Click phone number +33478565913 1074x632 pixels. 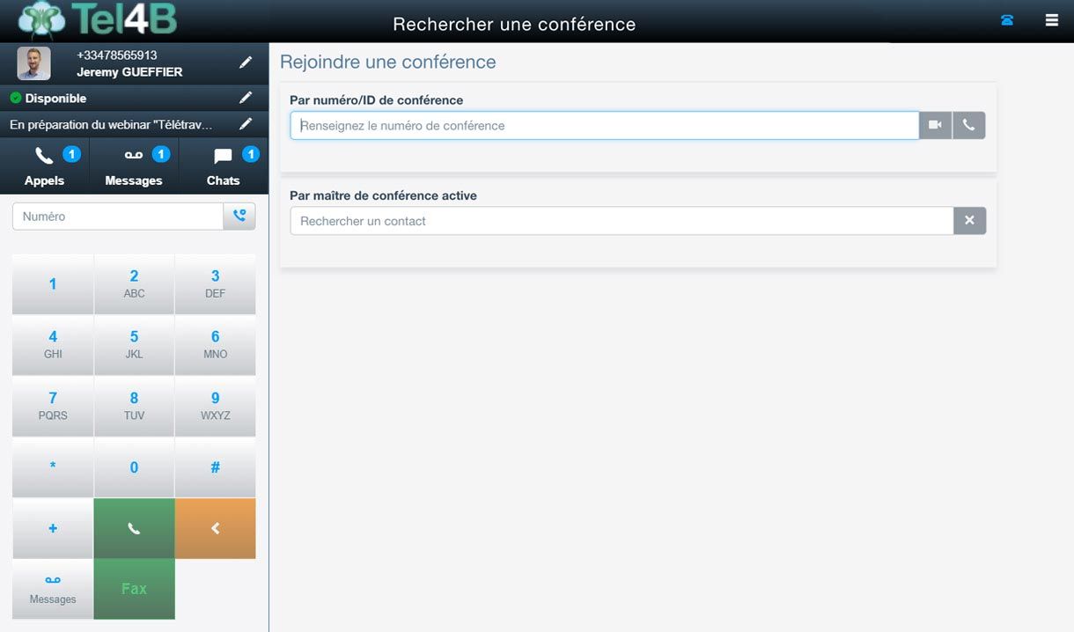pos(117,55)
